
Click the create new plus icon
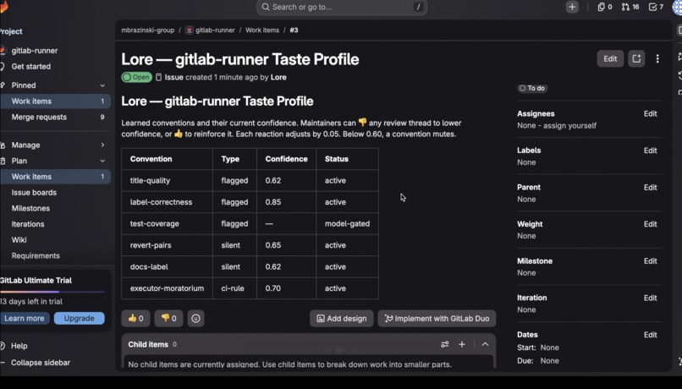572,7
